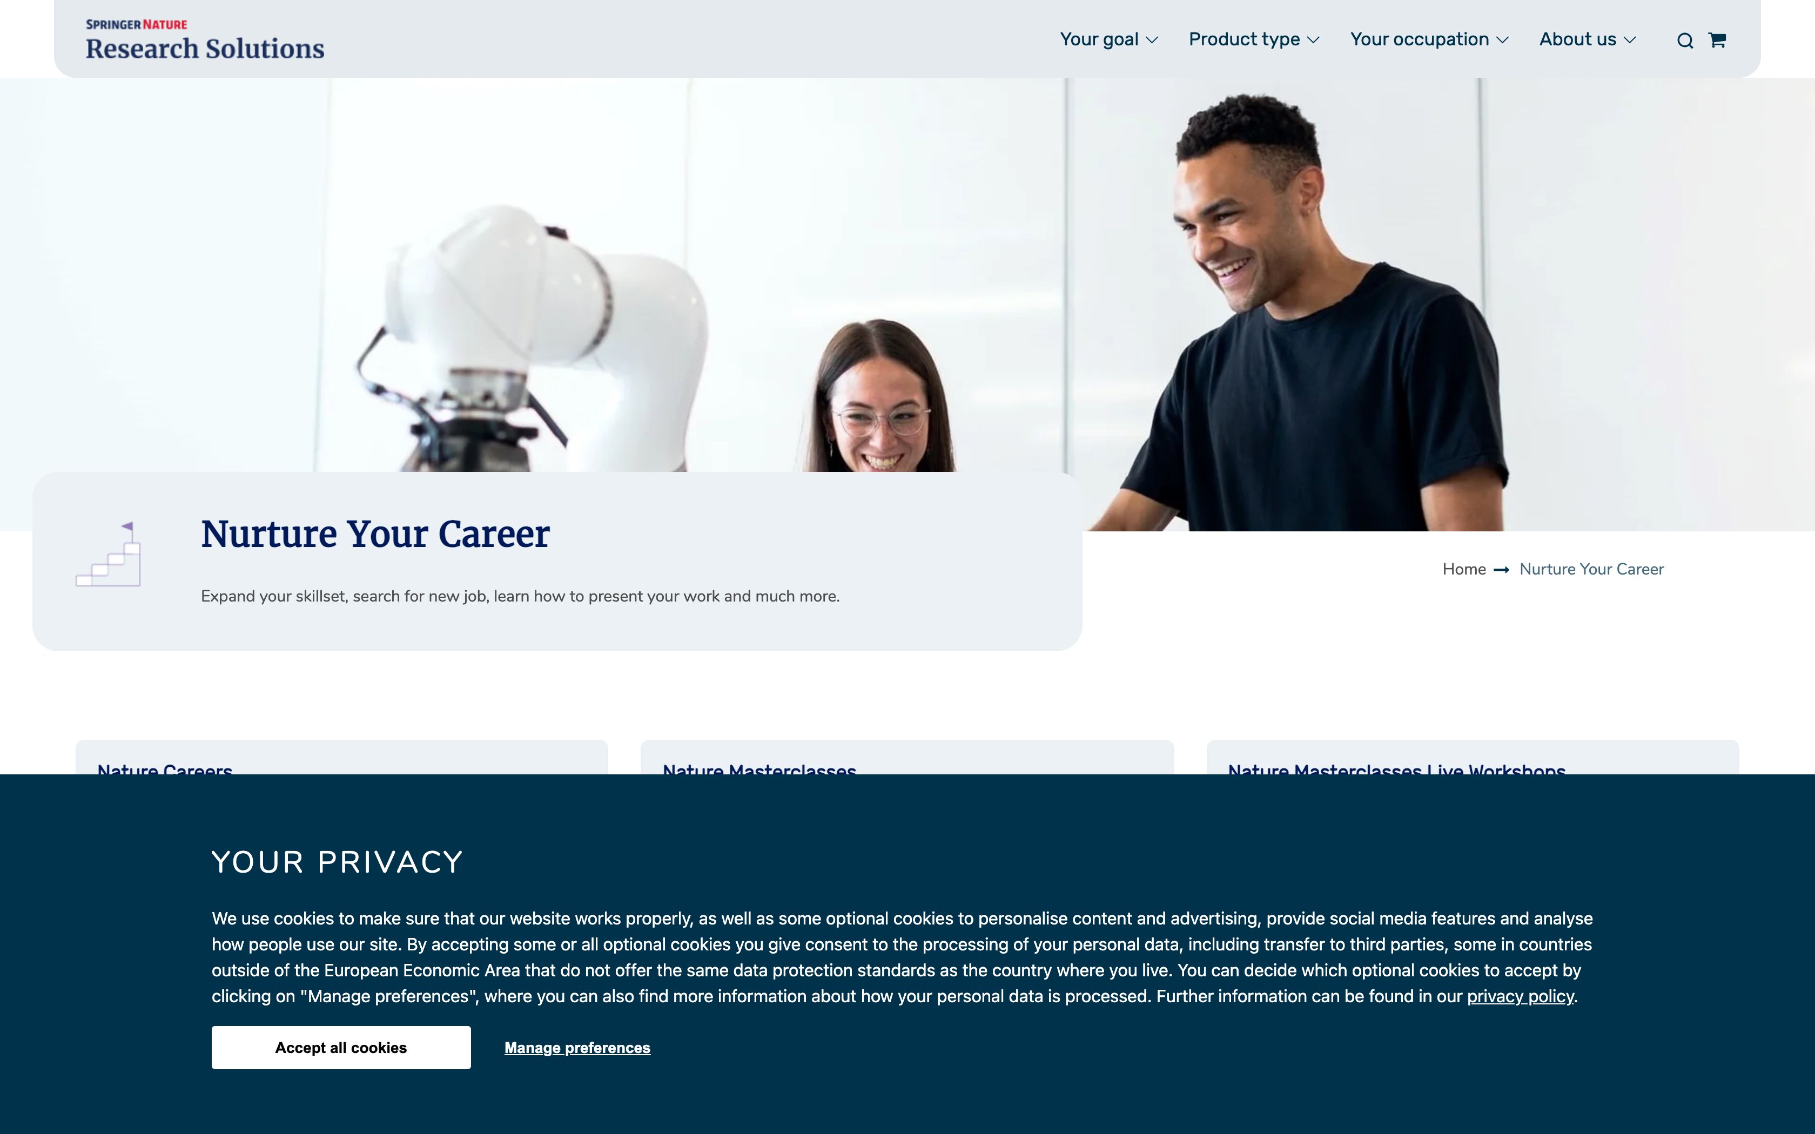Click Accept all cookies button

341,1047
